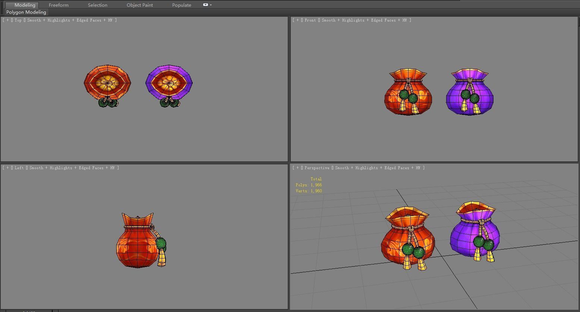Open the Left viewport plus menu
Screen dimensions: 580x312
coord(7,168)
